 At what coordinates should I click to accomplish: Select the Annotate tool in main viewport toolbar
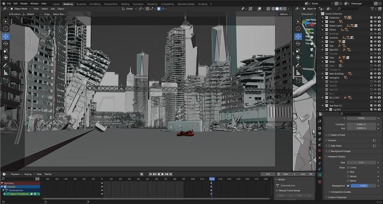pyautogui.click(x=6, y=65)
